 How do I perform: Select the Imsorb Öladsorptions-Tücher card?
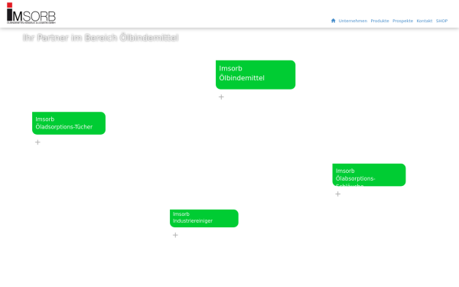(x=69, y=123)
